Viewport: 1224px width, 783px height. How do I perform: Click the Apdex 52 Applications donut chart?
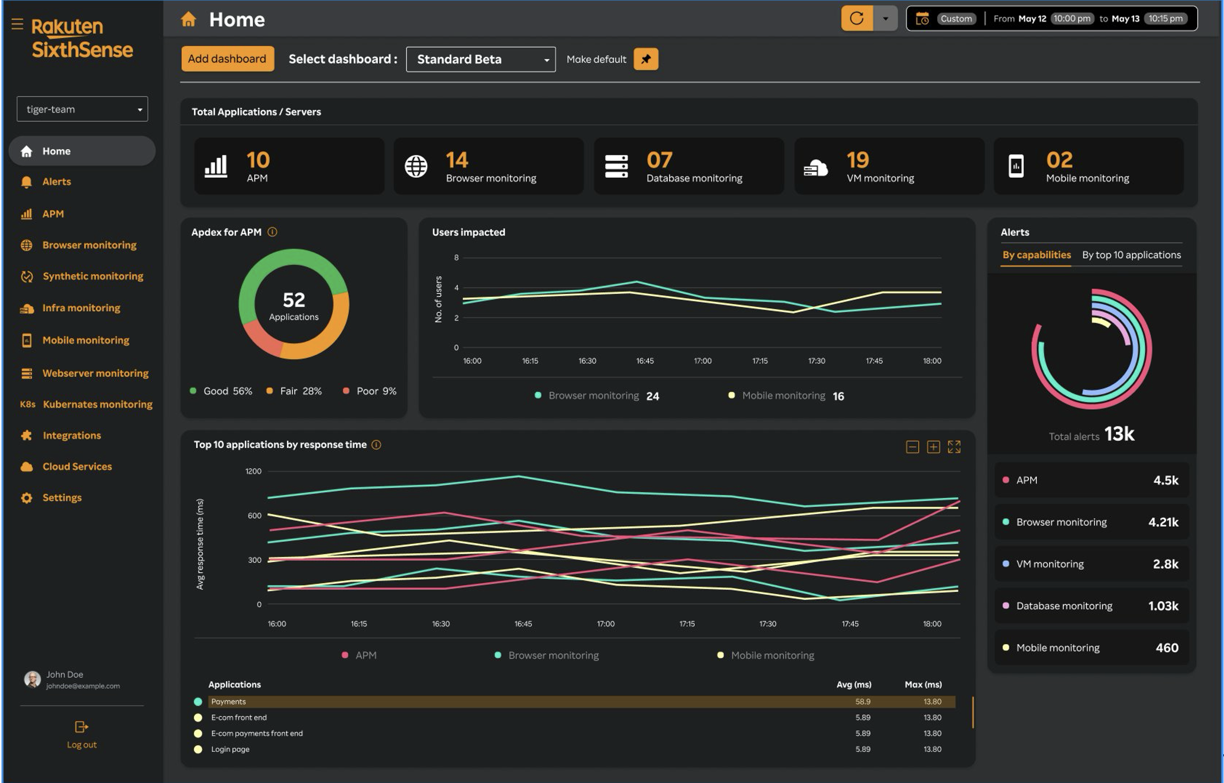point(294,304)
